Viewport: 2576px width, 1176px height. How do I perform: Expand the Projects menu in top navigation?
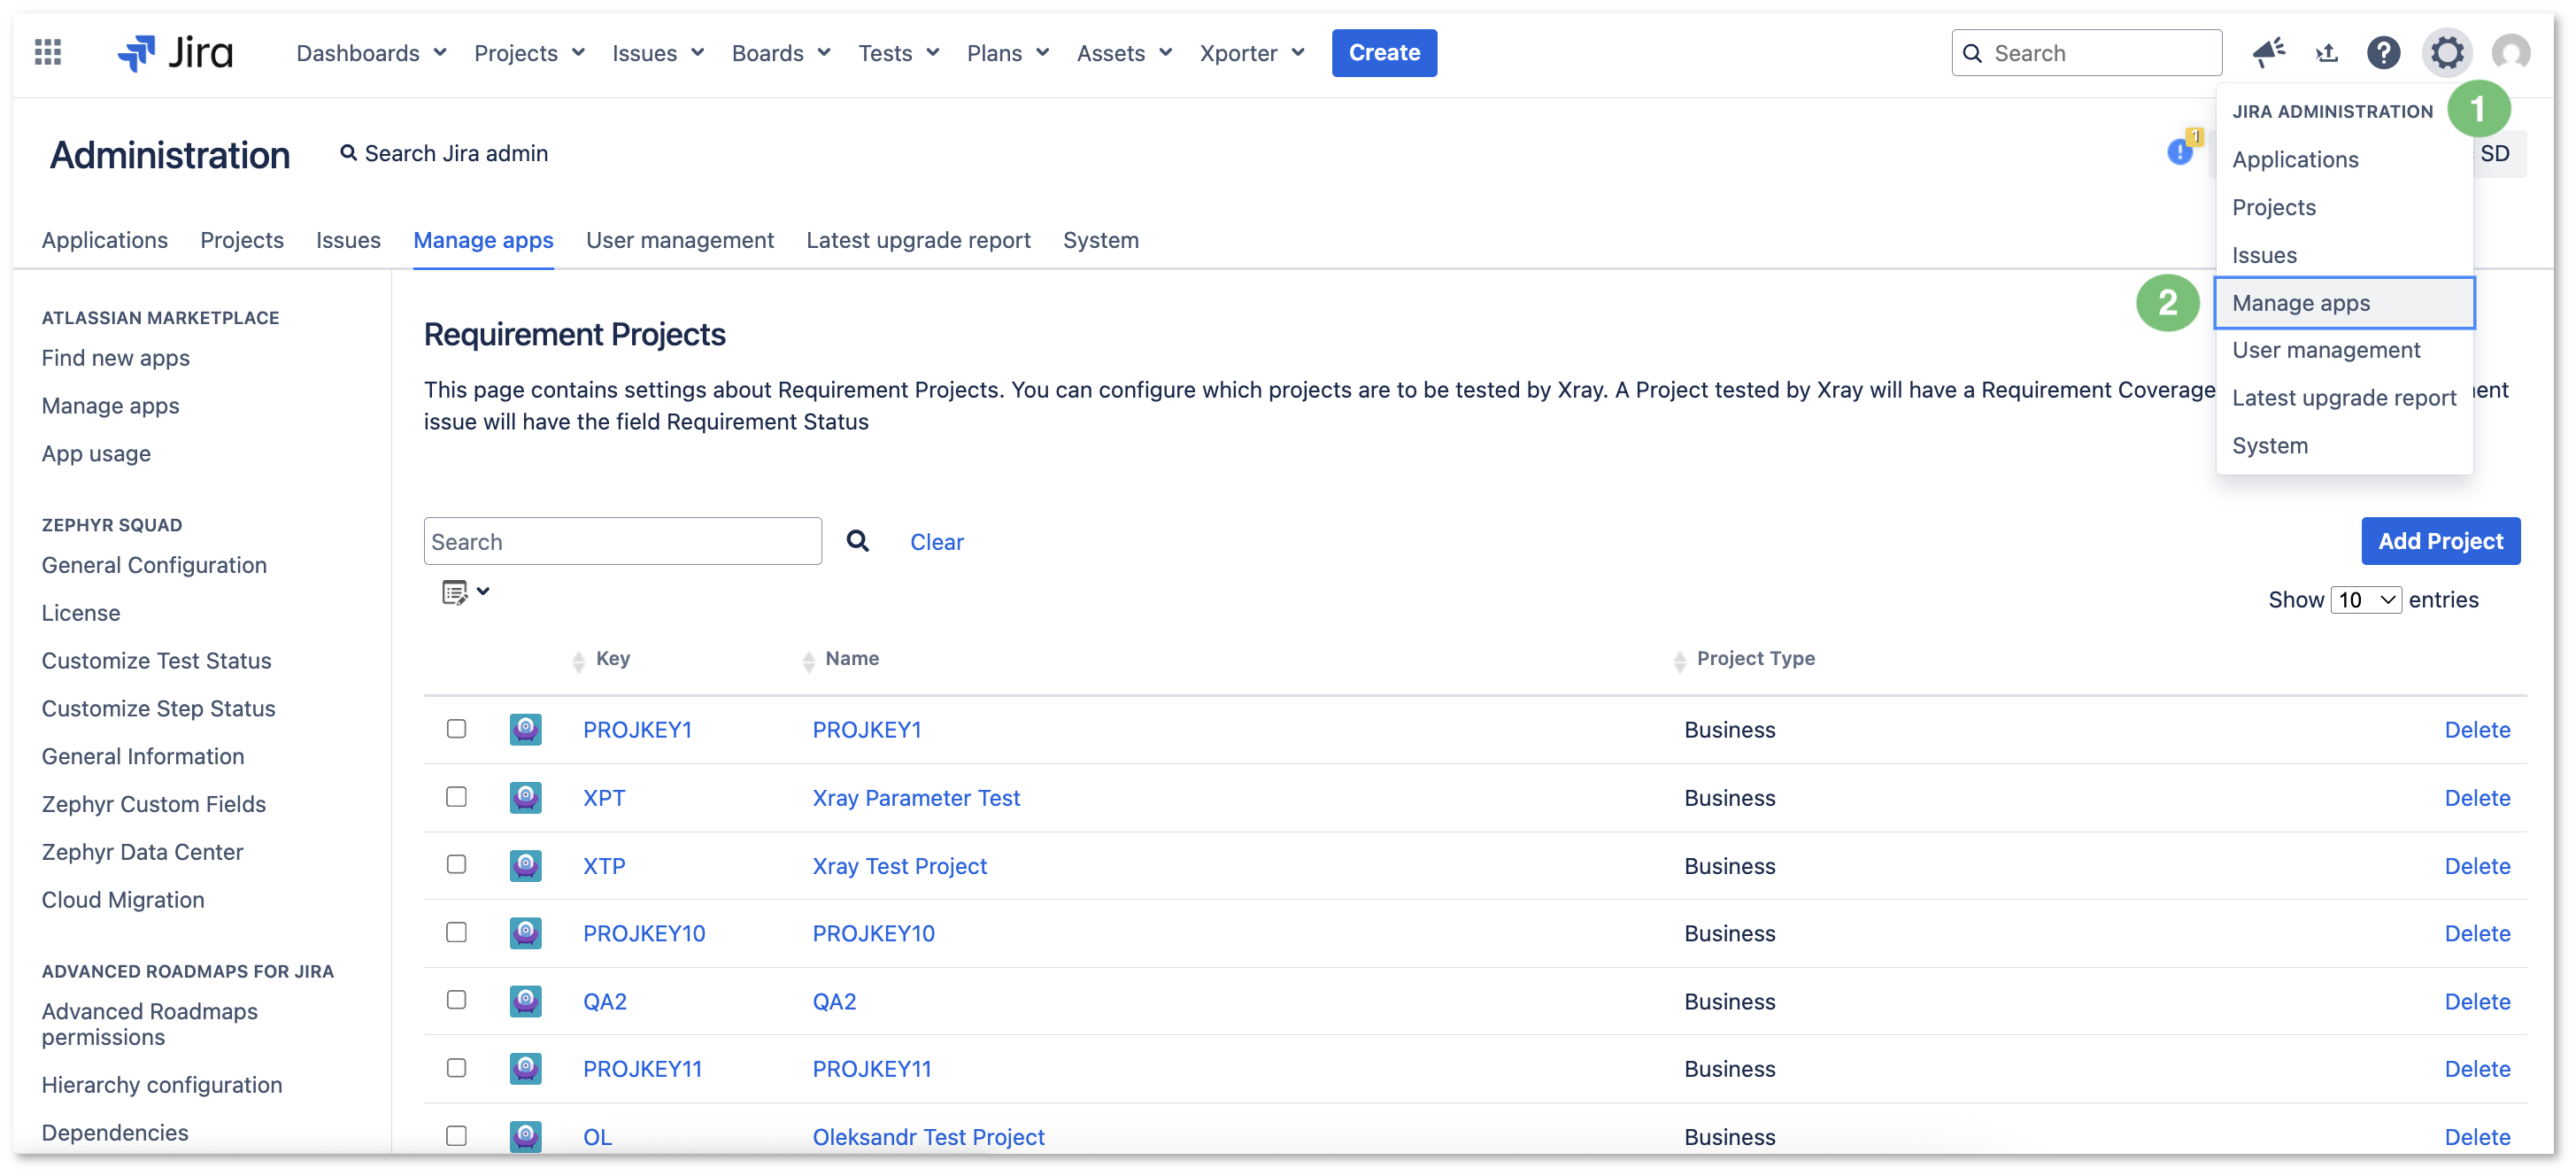coord(529,53)
